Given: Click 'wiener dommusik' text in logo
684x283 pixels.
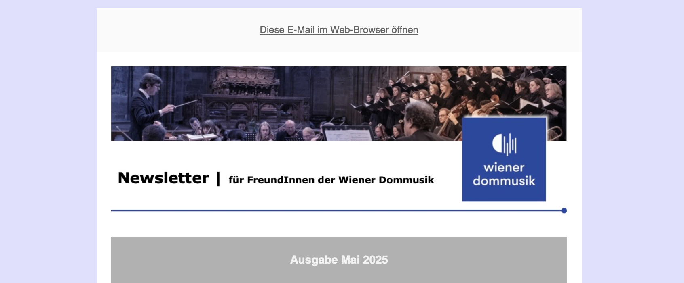Looking at the screenshot, I should click(x=504, y=174).
